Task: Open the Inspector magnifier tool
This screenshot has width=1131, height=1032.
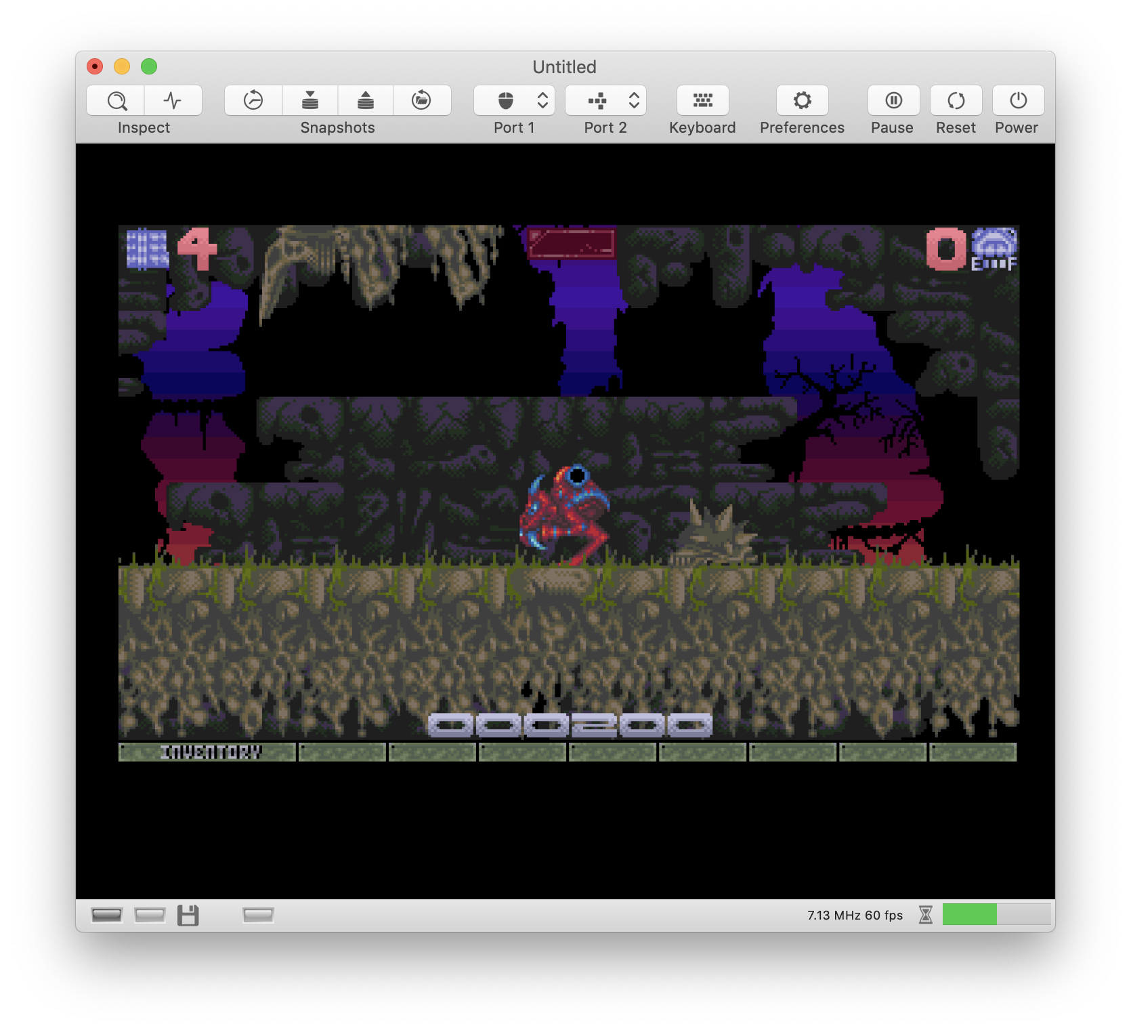Action: [x=116, y=101]
